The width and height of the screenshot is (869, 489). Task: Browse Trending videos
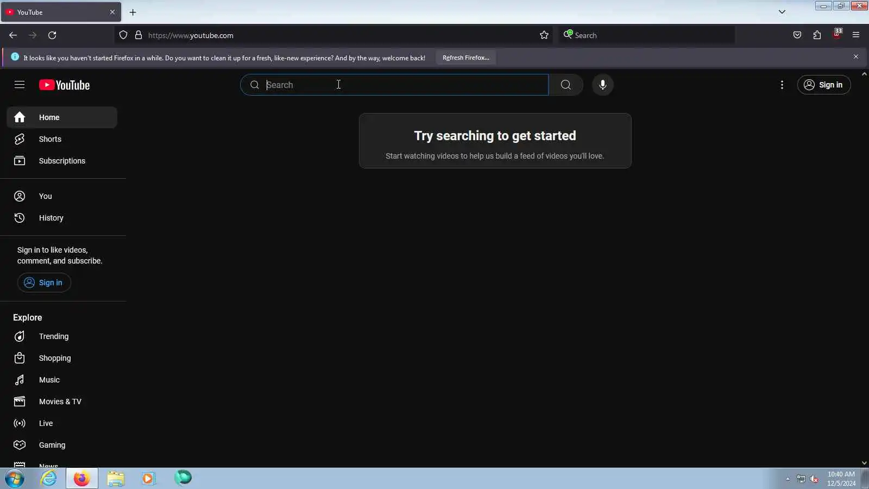[62, 336]
